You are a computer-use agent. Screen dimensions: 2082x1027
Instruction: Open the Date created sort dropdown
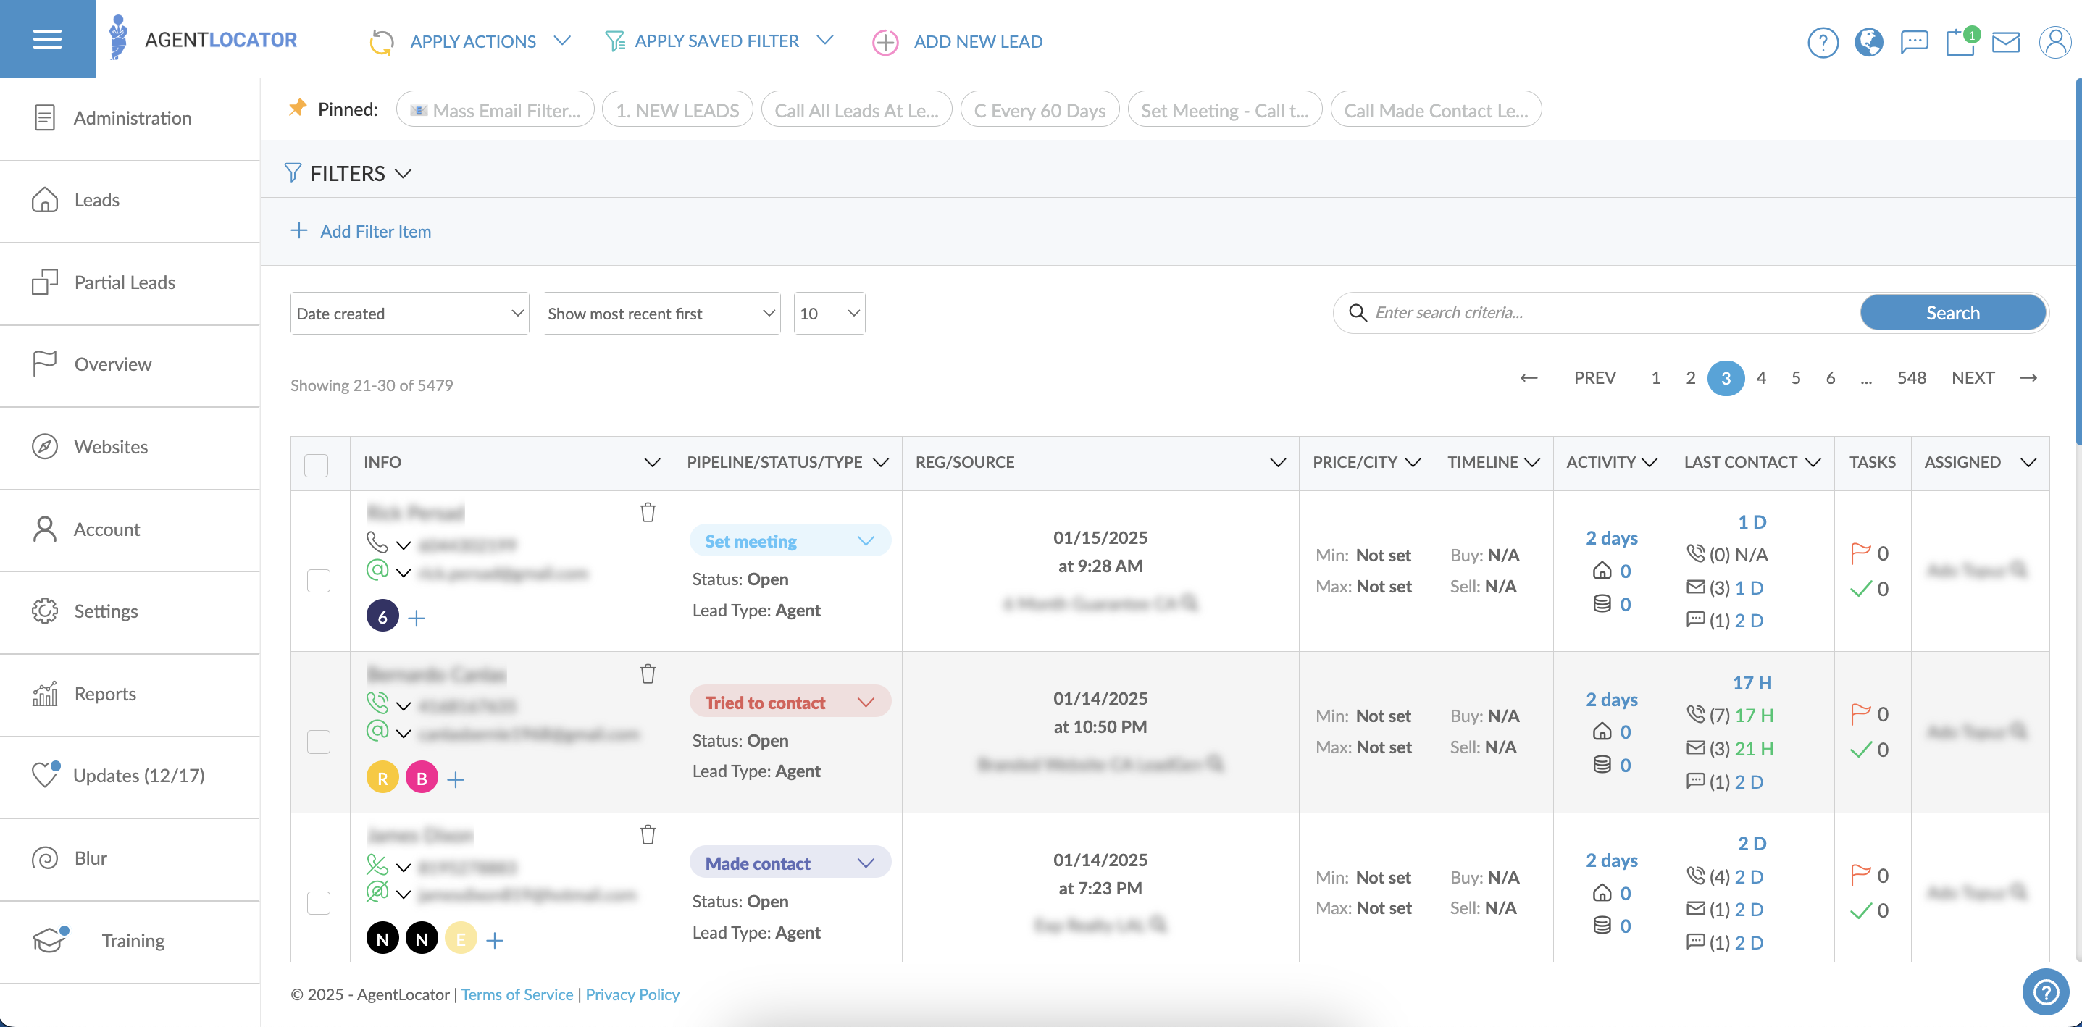(x=409, y=314)
